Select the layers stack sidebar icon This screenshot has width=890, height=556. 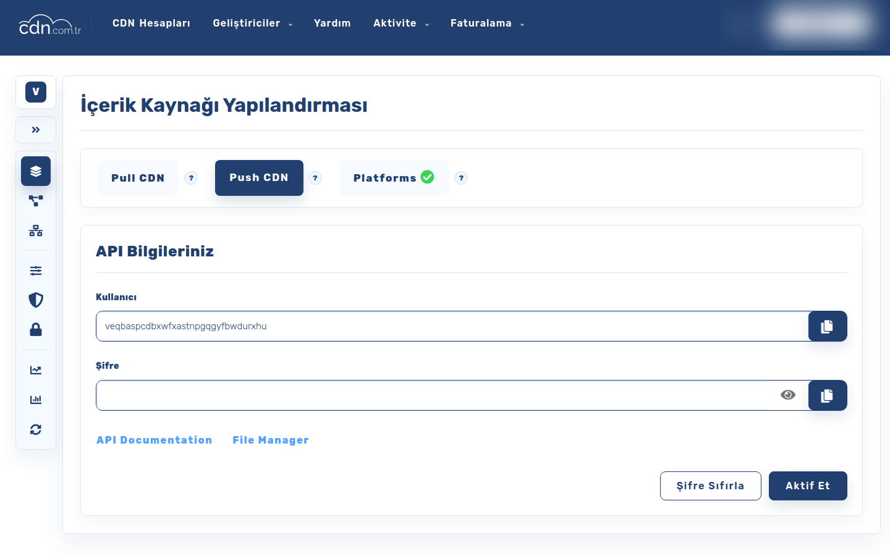click(36, 171)
